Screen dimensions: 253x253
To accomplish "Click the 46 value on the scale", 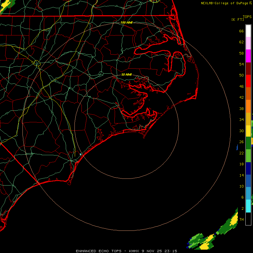I will click(x=241, y=87).
